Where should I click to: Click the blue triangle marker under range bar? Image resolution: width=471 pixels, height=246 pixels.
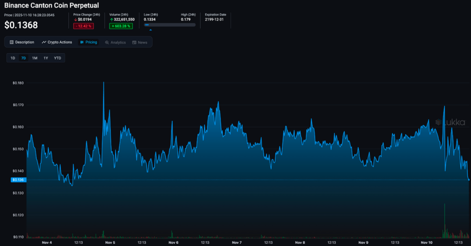(x=150, y=30)
